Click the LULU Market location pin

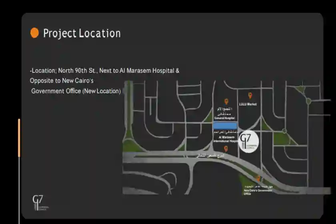point(250,96)
